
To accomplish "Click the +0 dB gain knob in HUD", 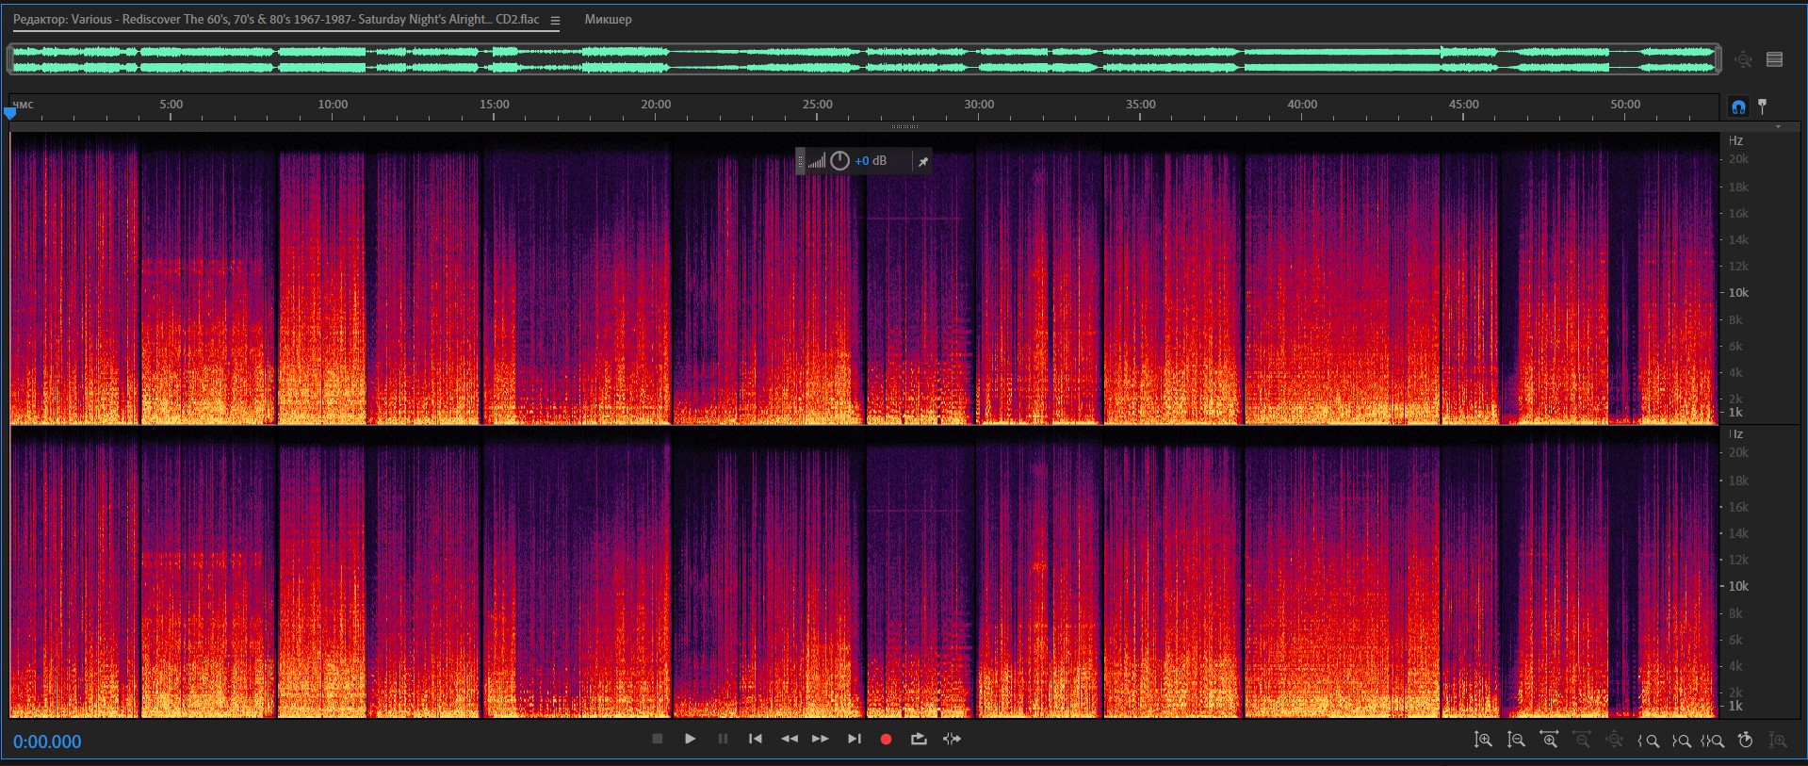I will click(x=839, y=161).
